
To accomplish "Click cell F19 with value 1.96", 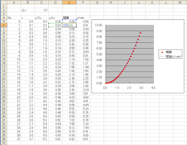I will [x=83, y=75].
